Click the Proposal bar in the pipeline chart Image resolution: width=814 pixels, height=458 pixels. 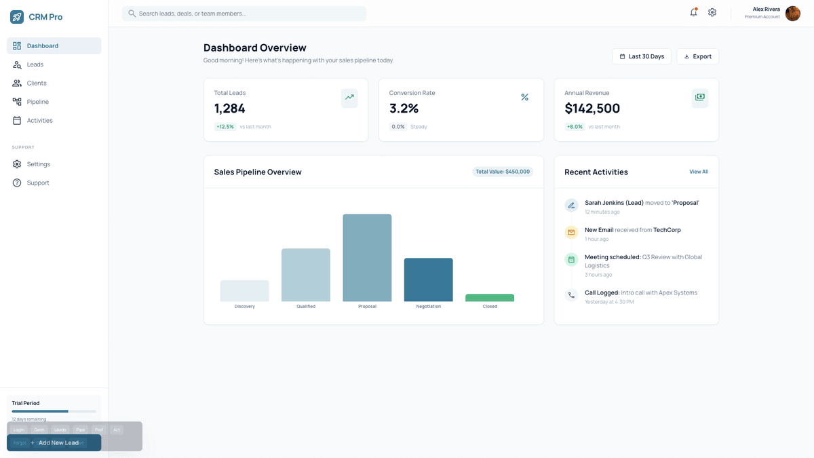click(x=366, y=258)
